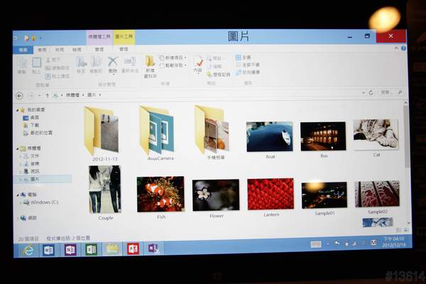
Task: Open Manage tab under Library Tools
Action: (99, 49)
